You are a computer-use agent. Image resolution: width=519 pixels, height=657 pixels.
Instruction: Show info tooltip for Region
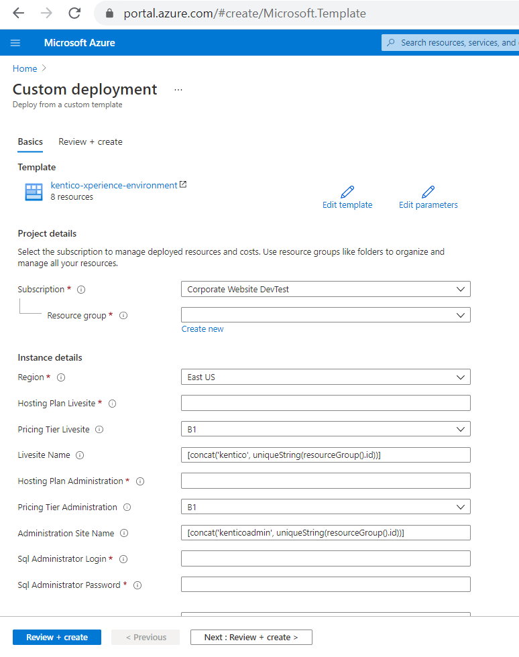(x=61, y=377)
